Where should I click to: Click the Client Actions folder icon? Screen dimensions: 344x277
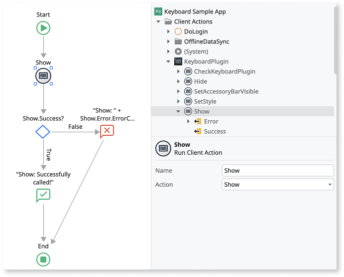168,21
